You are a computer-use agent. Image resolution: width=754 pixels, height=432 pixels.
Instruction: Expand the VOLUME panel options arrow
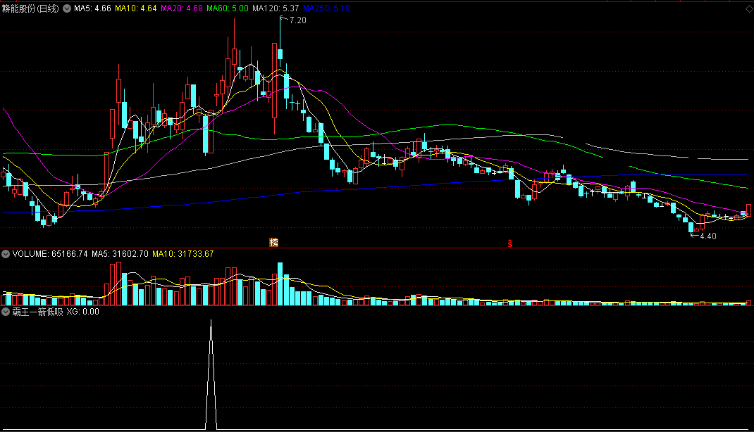[6, 254]
